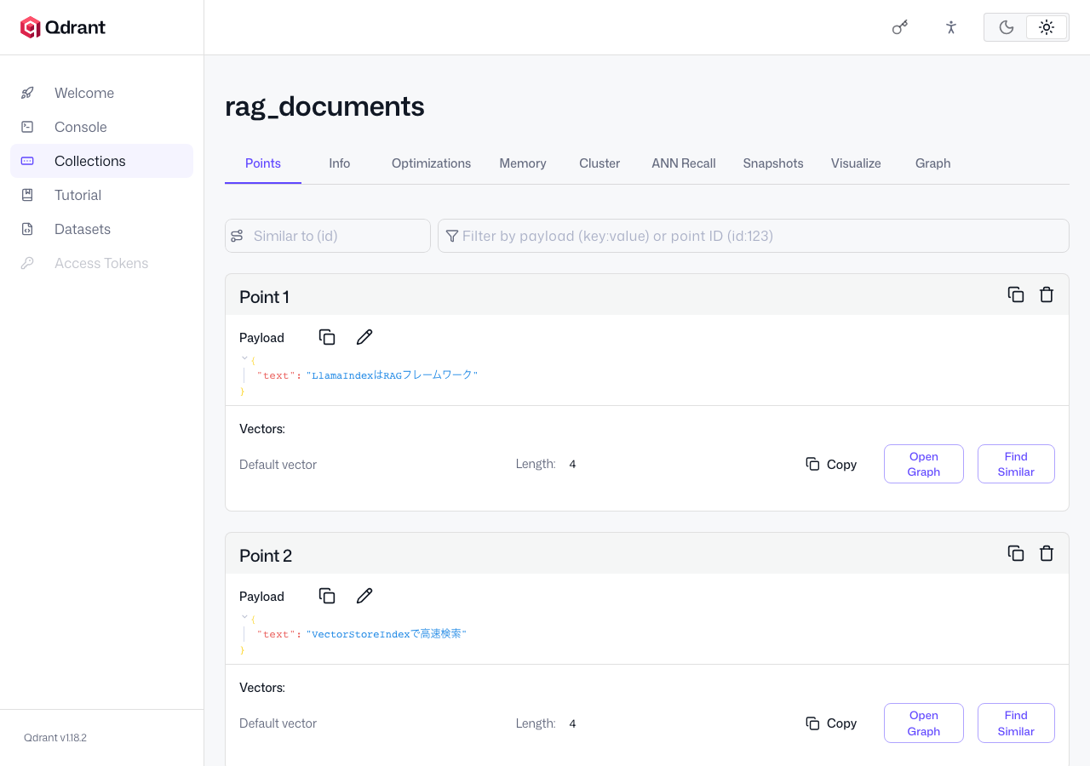Copy the Point 2 payload

click(x=327, y=596)
